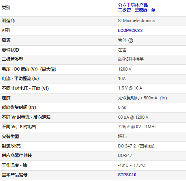Open the ECOPACK®2 series link
The image size is (186, 181).
130,30
